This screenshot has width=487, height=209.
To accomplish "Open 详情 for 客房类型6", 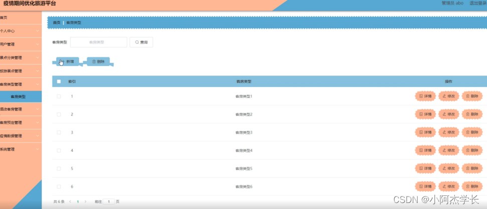I will tap(425, 186).
